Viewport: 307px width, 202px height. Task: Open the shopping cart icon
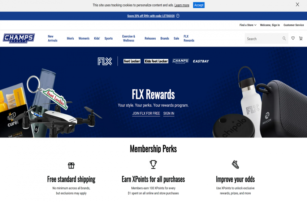(301, 39)
